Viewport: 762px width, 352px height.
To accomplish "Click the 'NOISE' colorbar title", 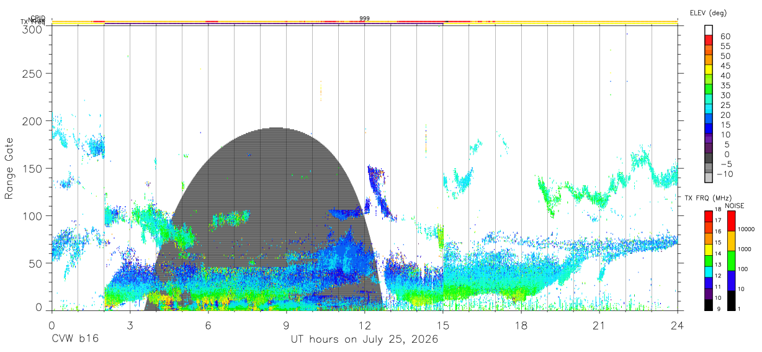I will click(x=733, y=205).
